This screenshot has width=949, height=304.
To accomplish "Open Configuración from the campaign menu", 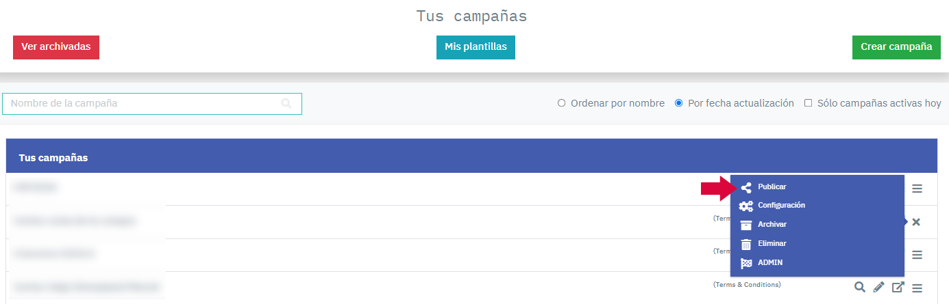I will click(780, 206).
